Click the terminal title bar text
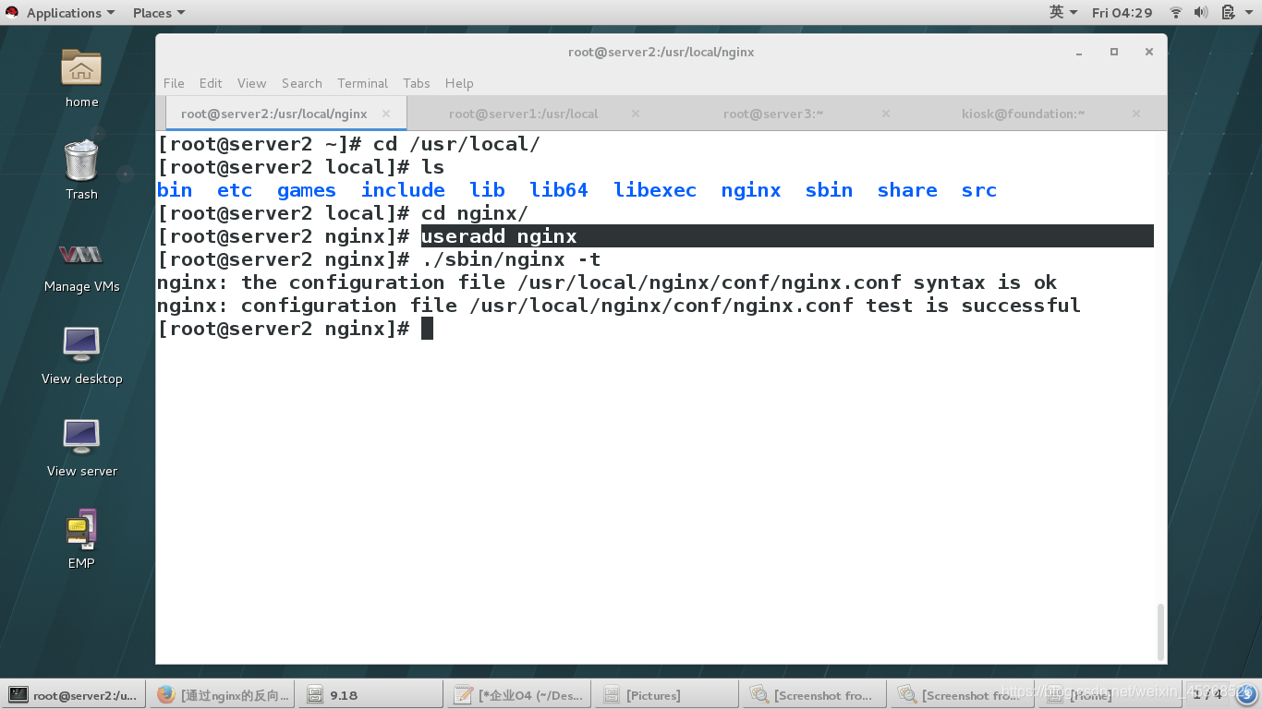The height and width of the screenshot is (709, 1262). coord(661,53)
